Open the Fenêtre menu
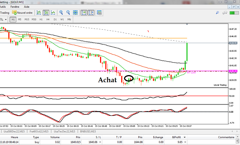This screenshot has width=240, height=145. tap(15, 7)
